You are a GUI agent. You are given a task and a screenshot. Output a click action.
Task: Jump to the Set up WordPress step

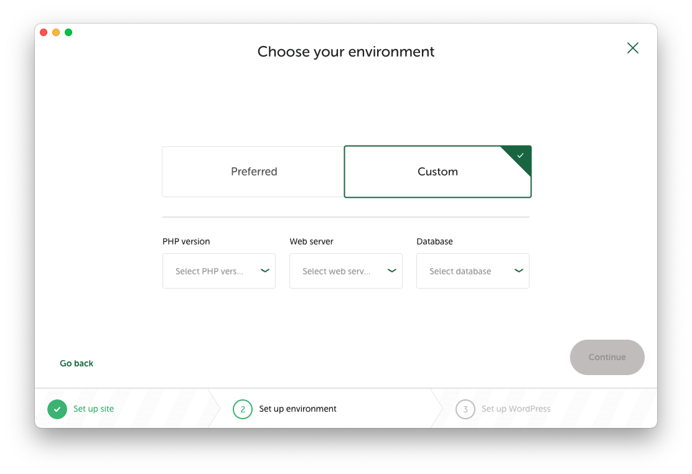(516, 409)
